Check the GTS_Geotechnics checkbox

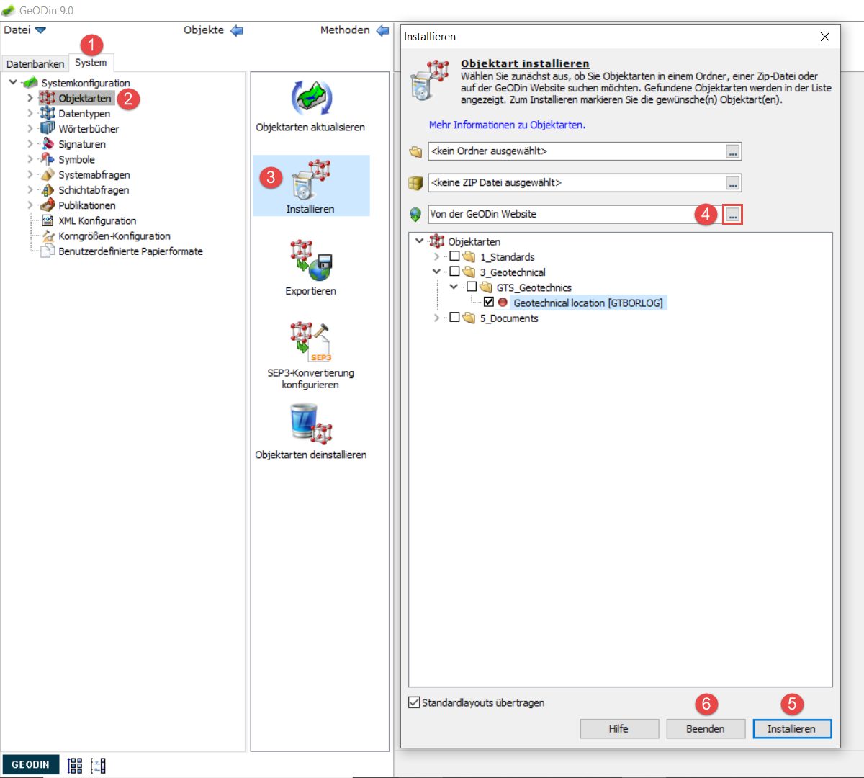tap(472, 287)
